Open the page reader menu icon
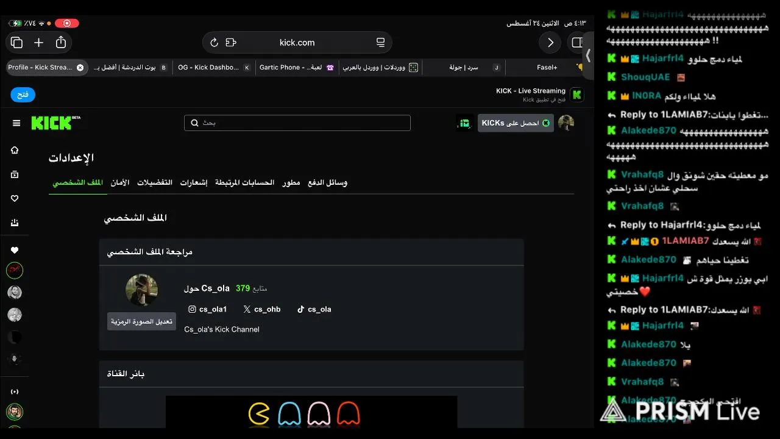This screenshot has width=780, height=439. pos(380,43)
